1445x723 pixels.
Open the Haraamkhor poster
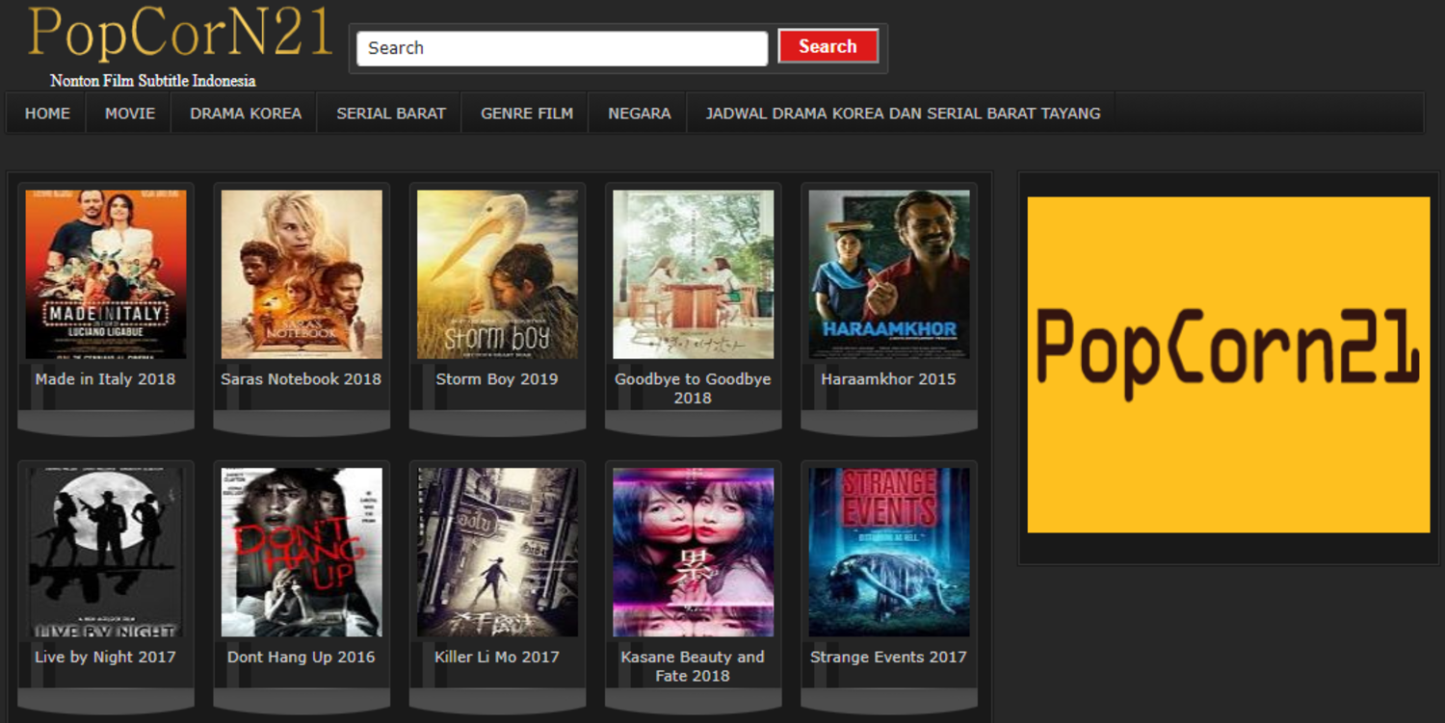pyautogui.click(x=888, y=274)
